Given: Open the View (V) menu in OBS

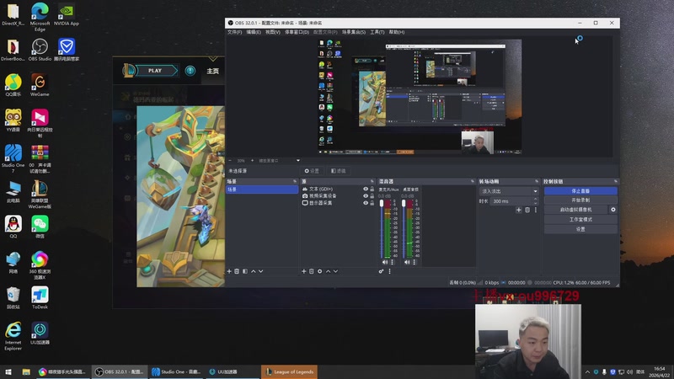Looking at the screenshot, I should [x=272, y=32].
